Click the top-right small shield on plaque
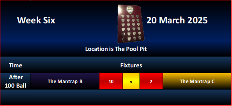The width and height of the screenshot is (232, 106). coord(137,16)
